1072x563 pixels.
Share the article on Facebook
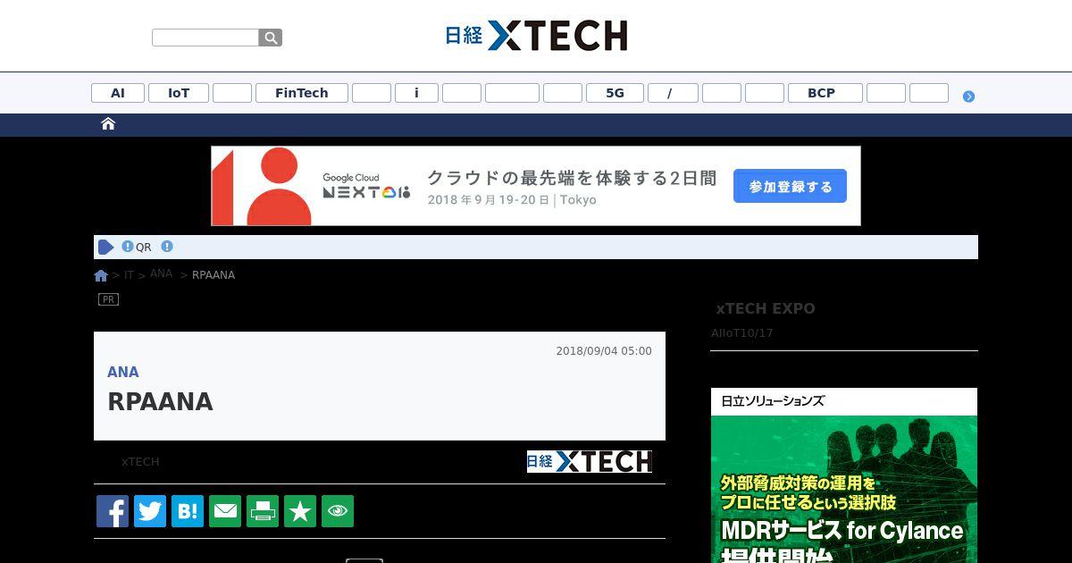[113, 511]
